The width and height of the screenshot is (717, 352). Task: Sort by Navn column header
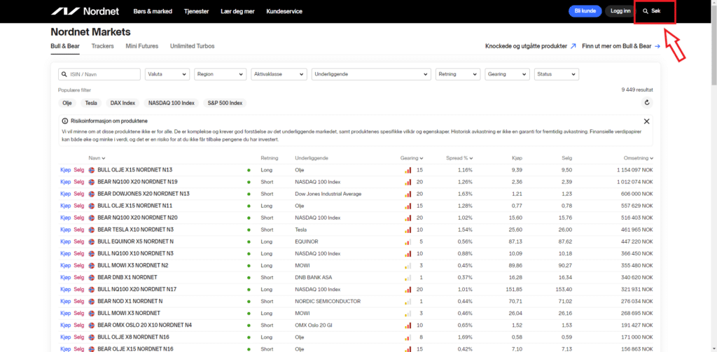(x=97, y=158)
